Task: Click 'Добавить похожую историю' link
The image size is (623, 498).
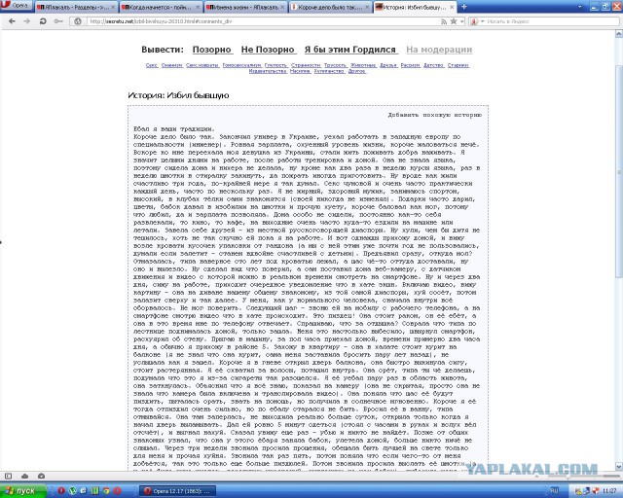Action: tap(435, 115)
